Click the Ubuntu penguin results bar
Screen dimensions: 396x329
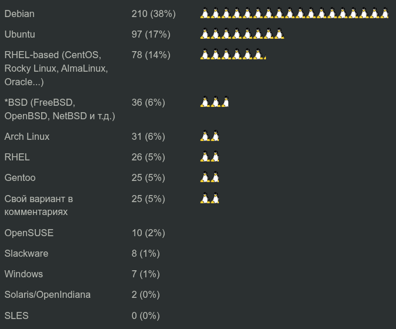click(x=242, y=34)
